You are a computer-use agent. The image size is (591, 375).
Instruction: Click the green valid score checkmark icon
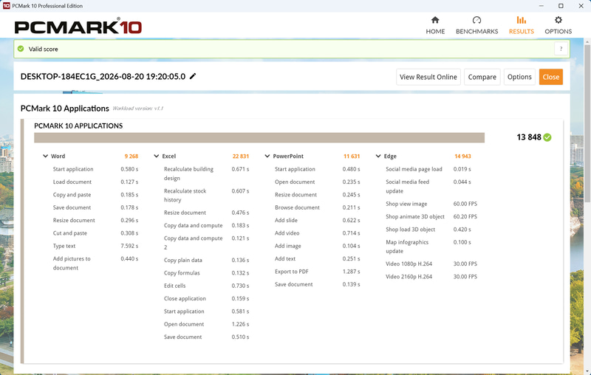[21, 49]
